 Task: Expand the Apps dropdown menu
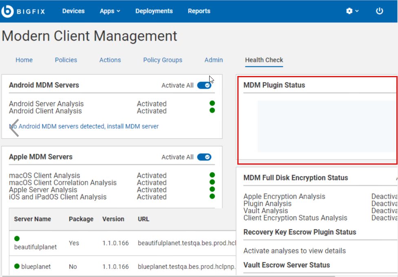pyautogui.click(x=110, y=11)
